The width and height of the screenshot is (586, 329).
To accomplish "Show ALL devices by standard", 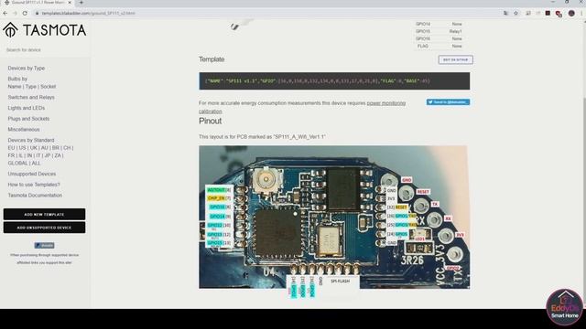I will pyautogui.click(x=36, y=163).
